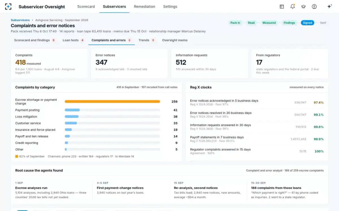Screen dimensions: 339x211
Task: Open the Complaints 418 summary card
Action: [x=49, y=64]
